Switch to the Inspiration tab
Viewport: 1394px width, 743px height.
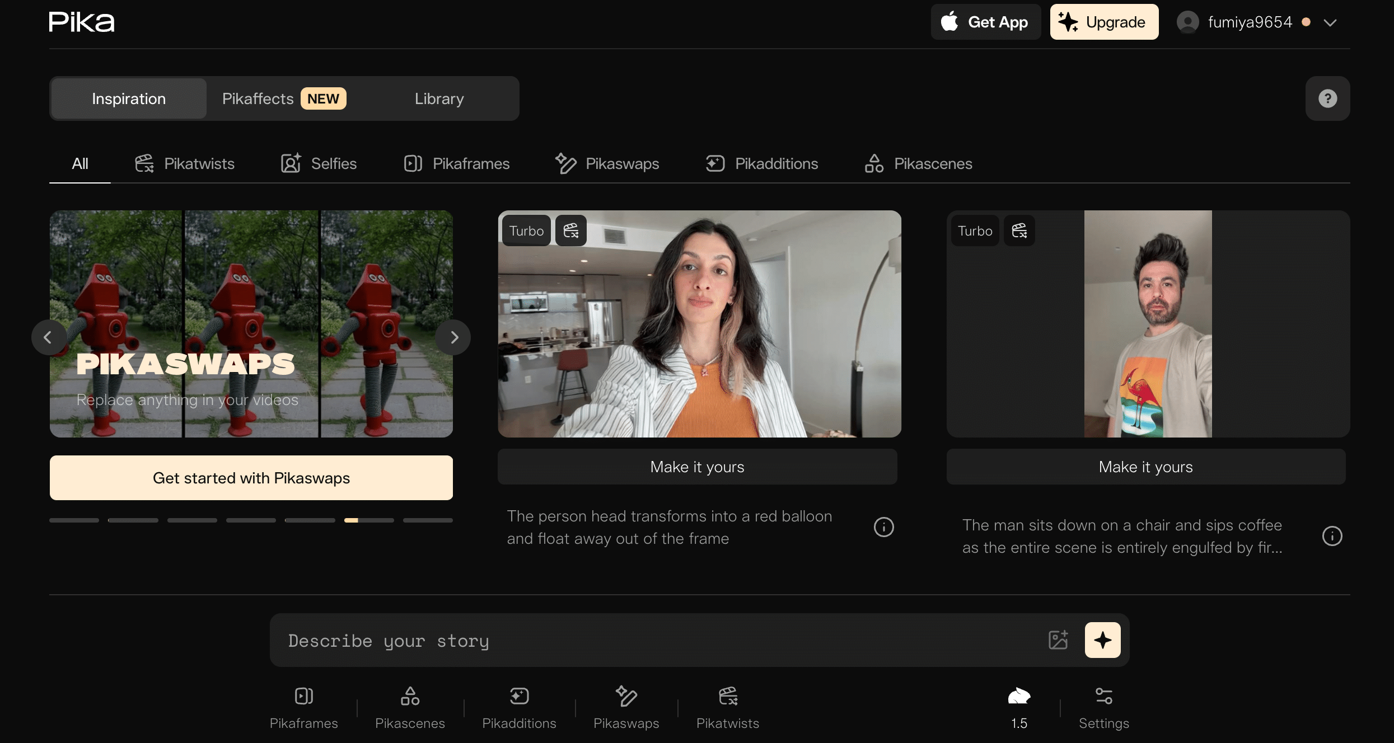[129, 98]
